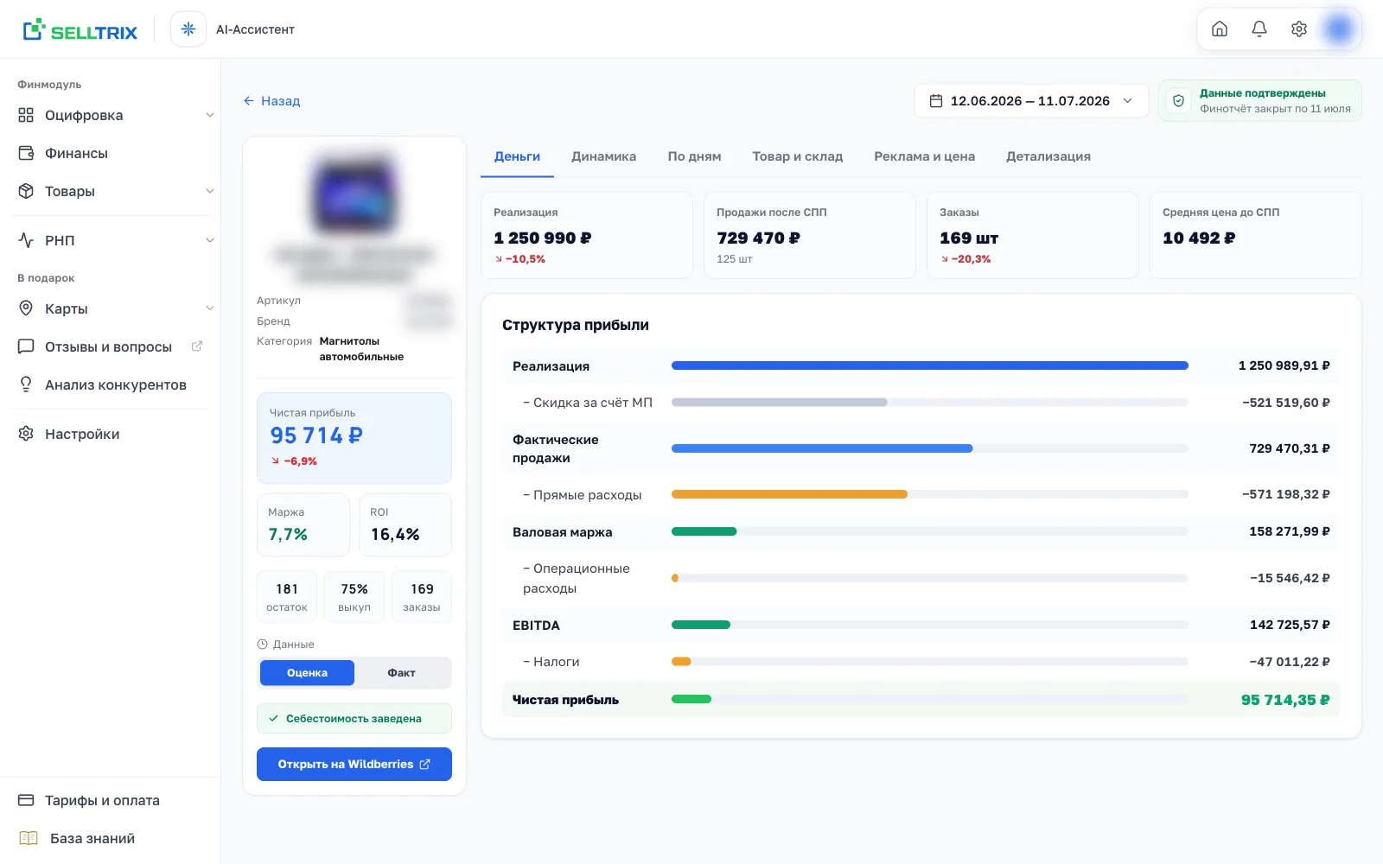Screen dimensions: 1383x864
Task: Go back via the Назад link
Action: click(x=271, y=101)
